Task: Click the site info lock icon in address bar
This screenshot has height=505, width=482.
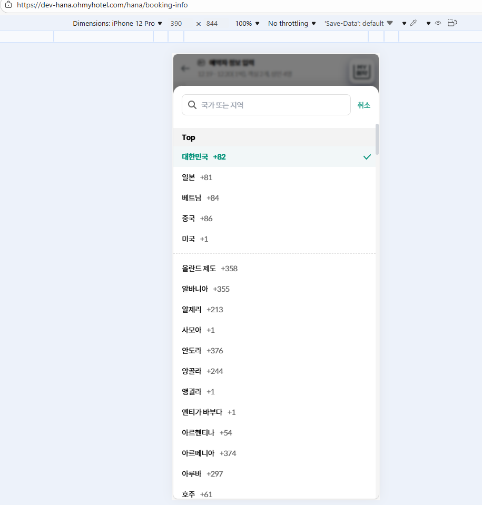Action: [8, 5]
